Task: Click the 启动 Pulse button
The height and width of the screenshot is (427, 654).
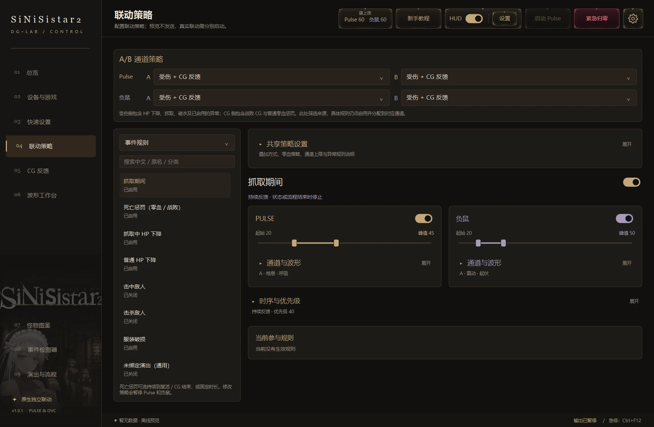Action: tap(548, 19)
